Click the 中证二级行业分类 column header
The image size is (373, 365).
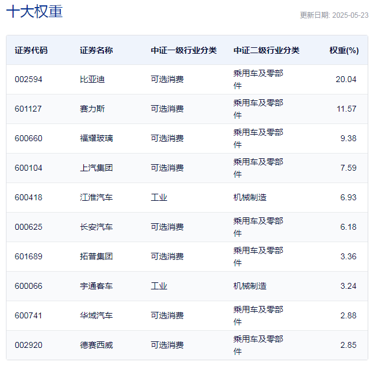(266, 50)
